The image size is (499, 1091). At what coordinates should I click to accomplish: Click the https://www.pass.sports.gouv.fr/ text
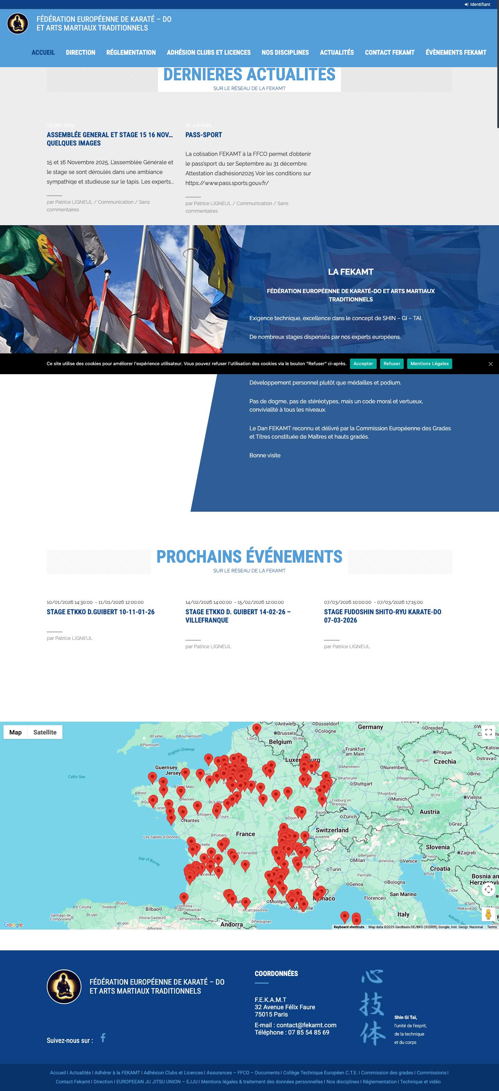(x=227, y=183)
